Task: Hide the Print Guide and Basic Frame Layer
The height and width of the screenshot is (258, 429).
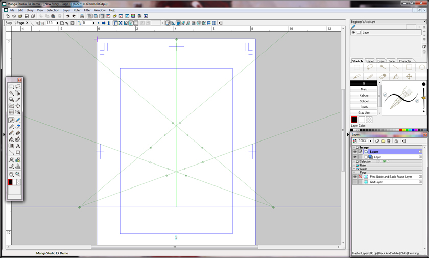Action: coord(355,177)
